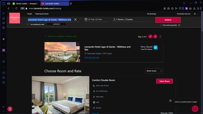Reload the current page
The height and width of the screenshot is (114, 203).
point(16,9)
